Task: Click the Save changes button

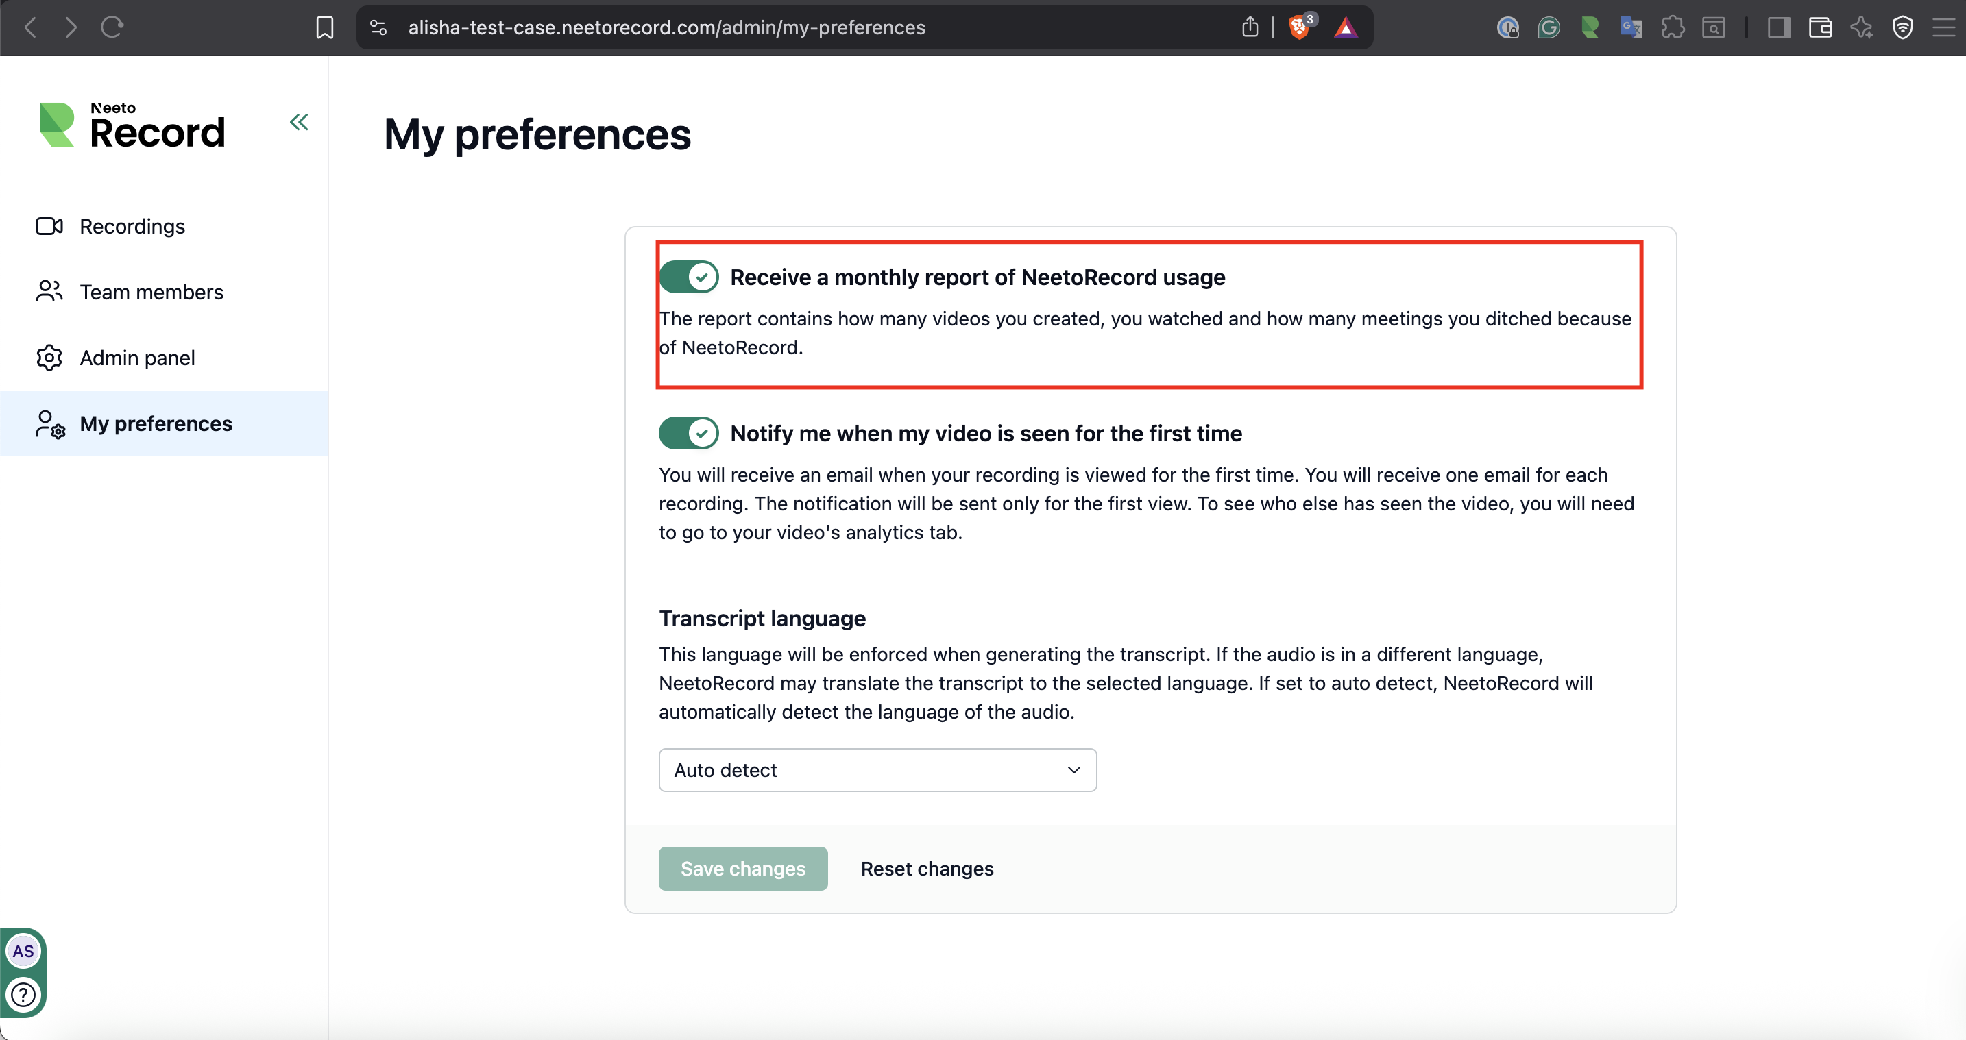Action: click(x=742, y=868)
